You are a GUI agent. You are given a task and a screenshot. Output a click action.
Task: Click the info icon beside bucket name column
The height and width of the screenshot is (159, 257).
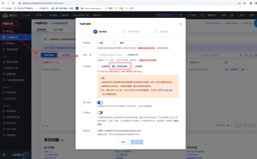click(57, 62)
